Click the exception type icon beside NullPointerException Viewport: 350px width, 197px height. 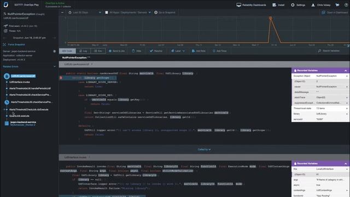[5, 14]
